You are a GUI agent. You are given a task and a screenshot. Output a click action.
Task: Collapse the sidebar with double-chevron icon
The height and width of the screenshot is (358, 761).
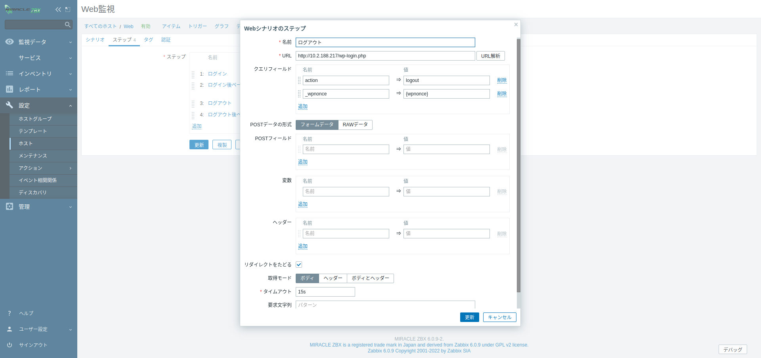[x=58, y=10]
